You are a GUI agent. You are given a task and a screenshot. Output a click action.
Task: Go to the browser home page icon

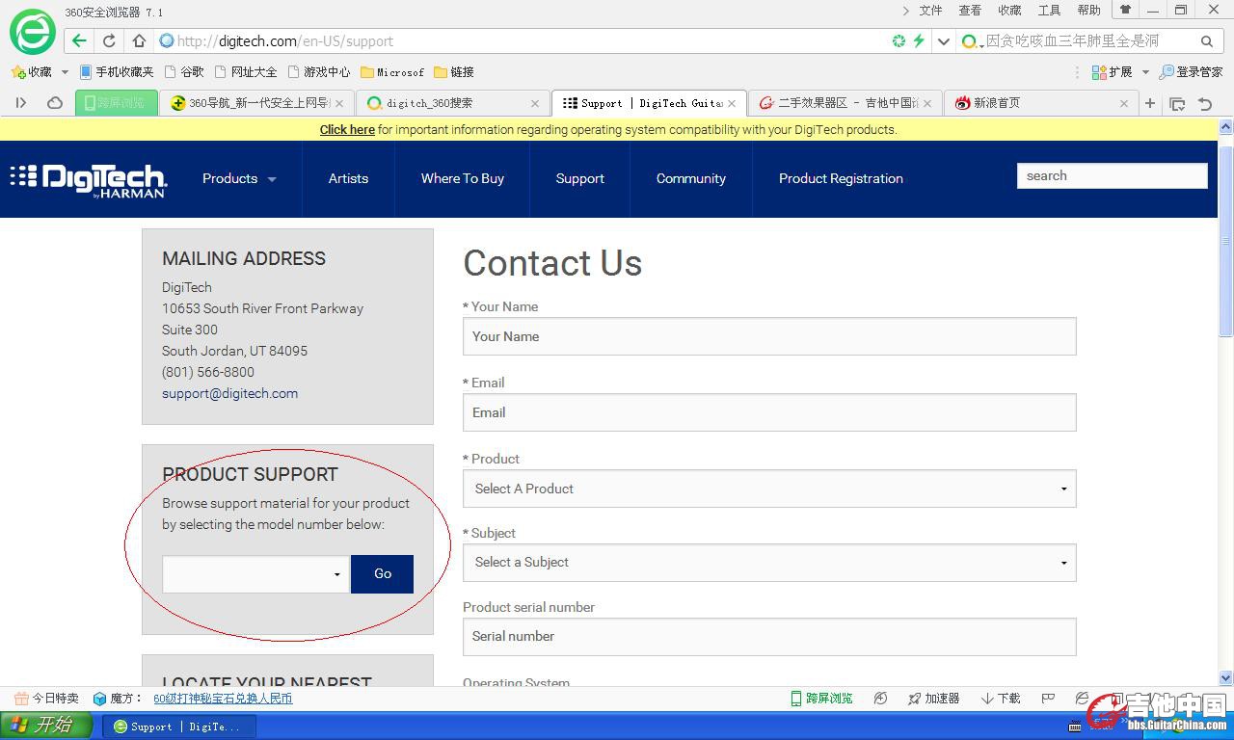139,40
